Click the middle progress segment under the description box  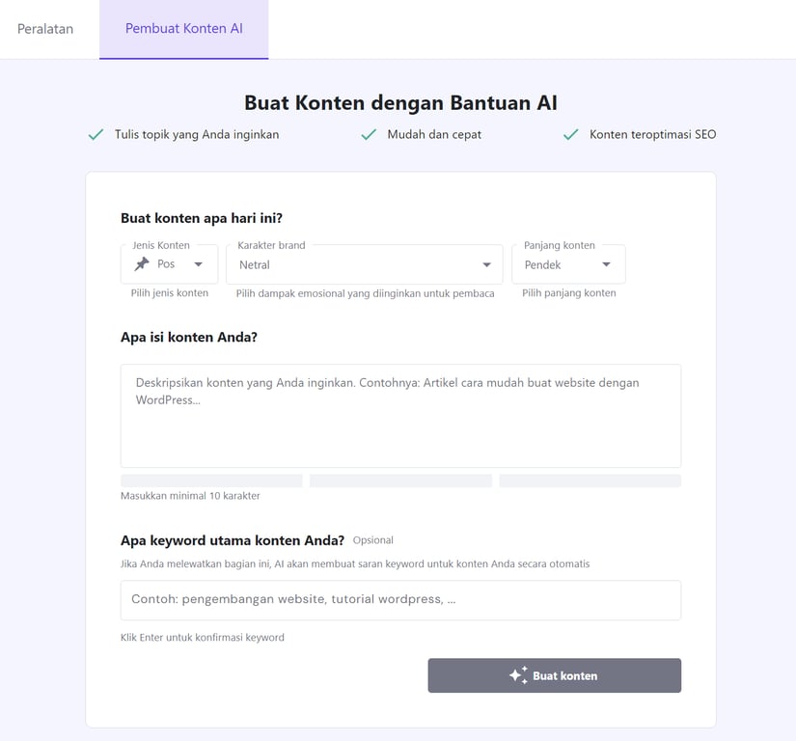399,480
